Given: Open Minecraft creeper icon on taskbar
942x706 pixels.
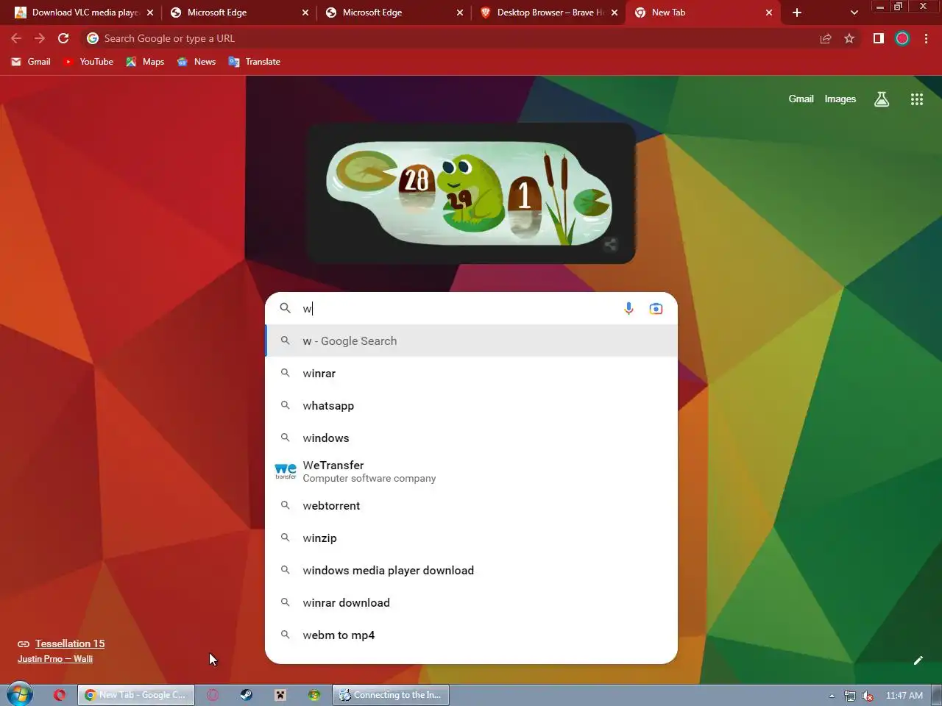Looking at the screenshot, I should tap(280, 695).
